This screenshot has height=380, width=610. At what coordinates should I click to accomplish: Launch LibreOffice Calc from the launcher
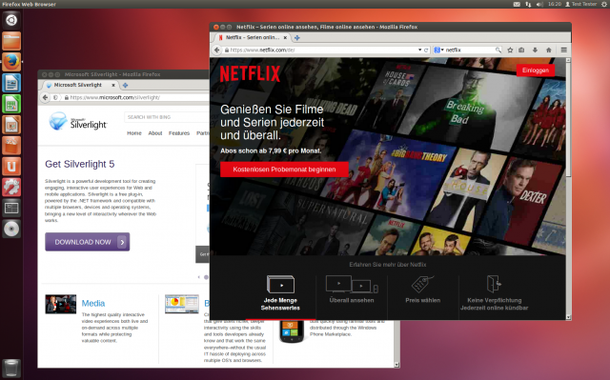click(11, 104)
